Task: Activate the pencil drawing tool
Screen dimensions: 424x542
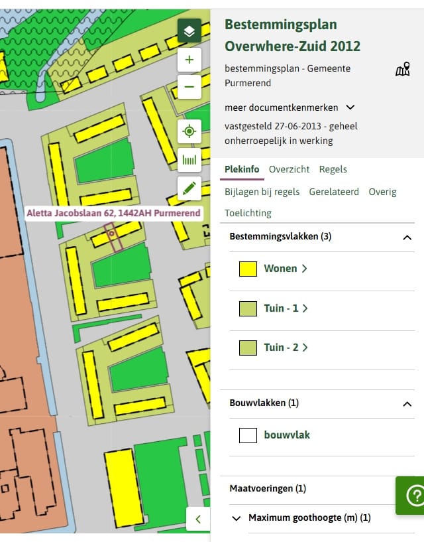Action: tap(189, 188)
